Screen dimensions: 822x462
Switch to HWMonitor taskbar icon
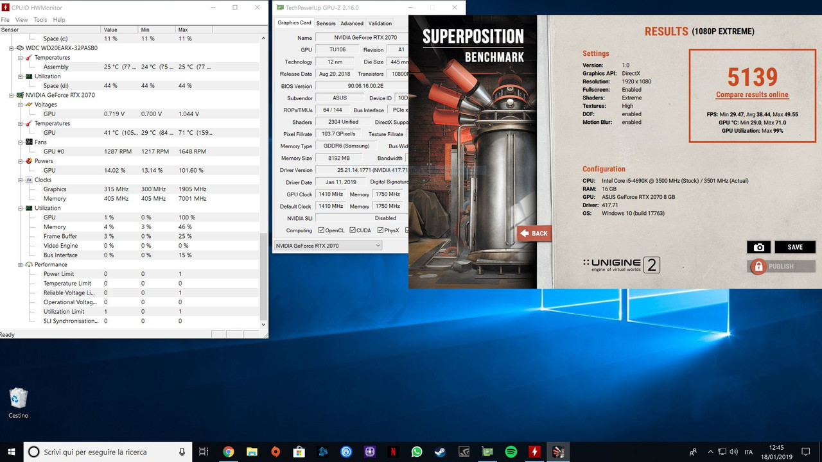point(534,452)
